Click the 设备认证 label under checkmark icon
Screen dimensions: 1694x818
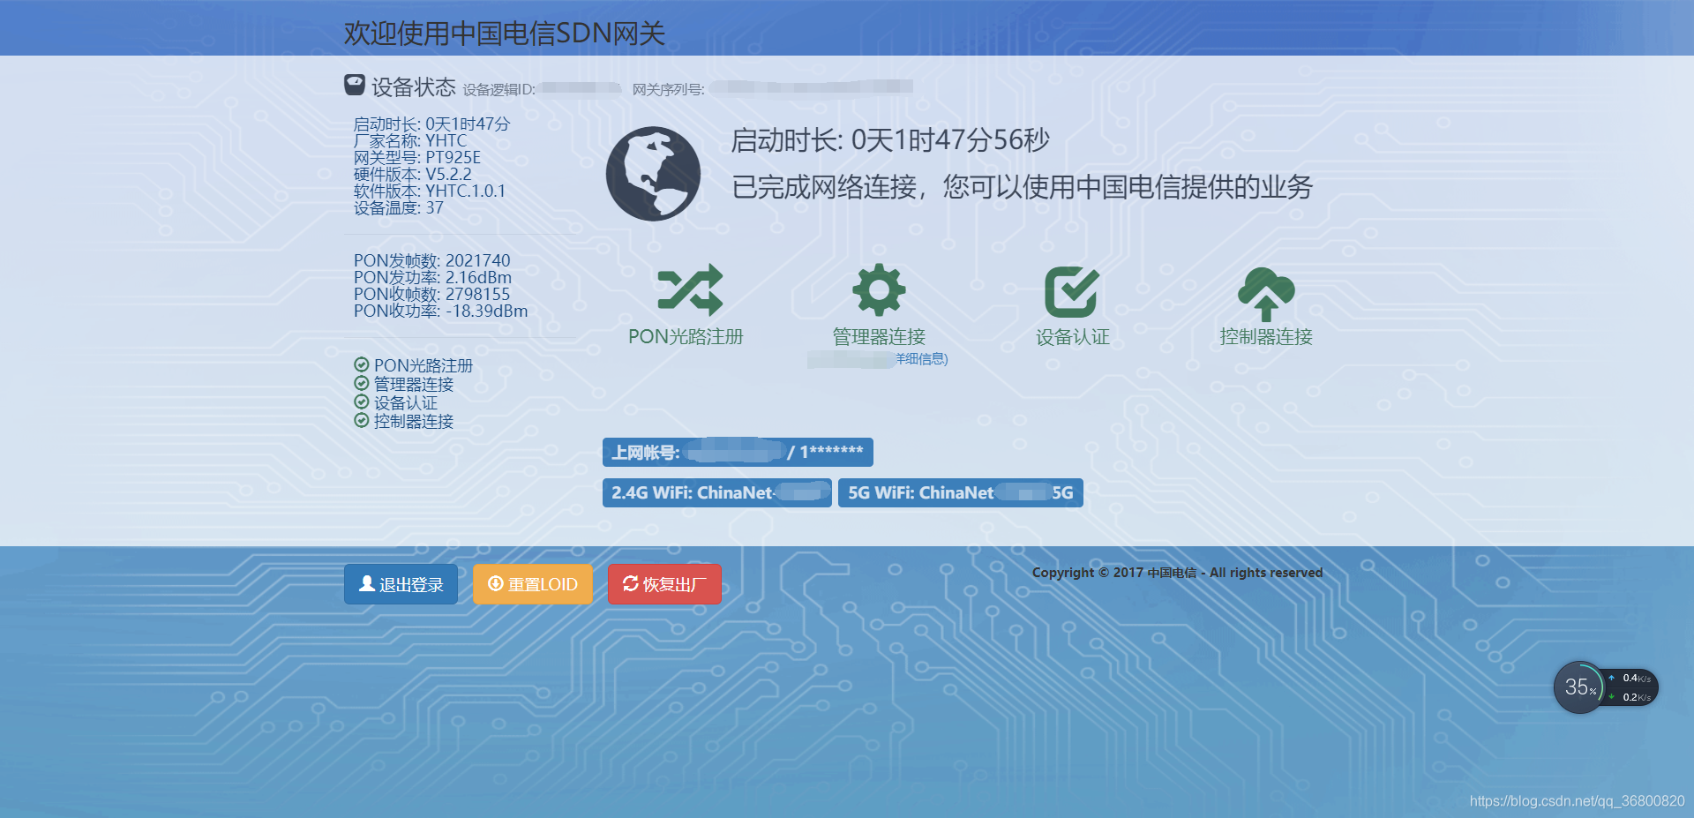pos(1073,336)
